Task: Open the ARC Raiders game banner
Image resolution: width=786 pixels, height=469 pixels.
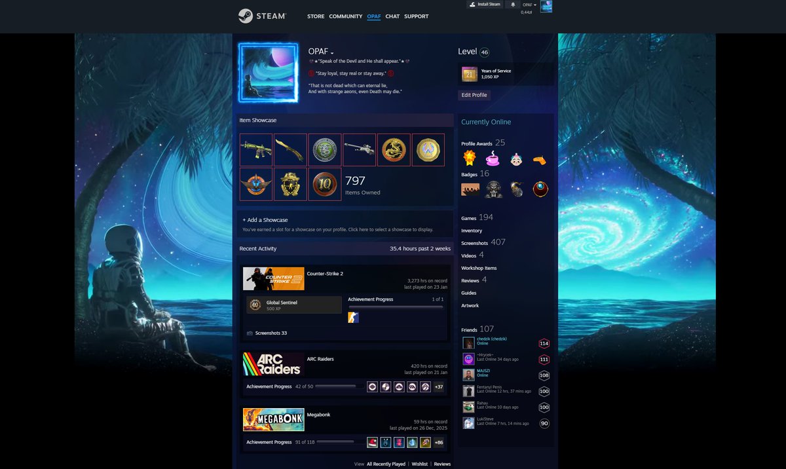Action: pyautogui.click(x=274, y=364)
